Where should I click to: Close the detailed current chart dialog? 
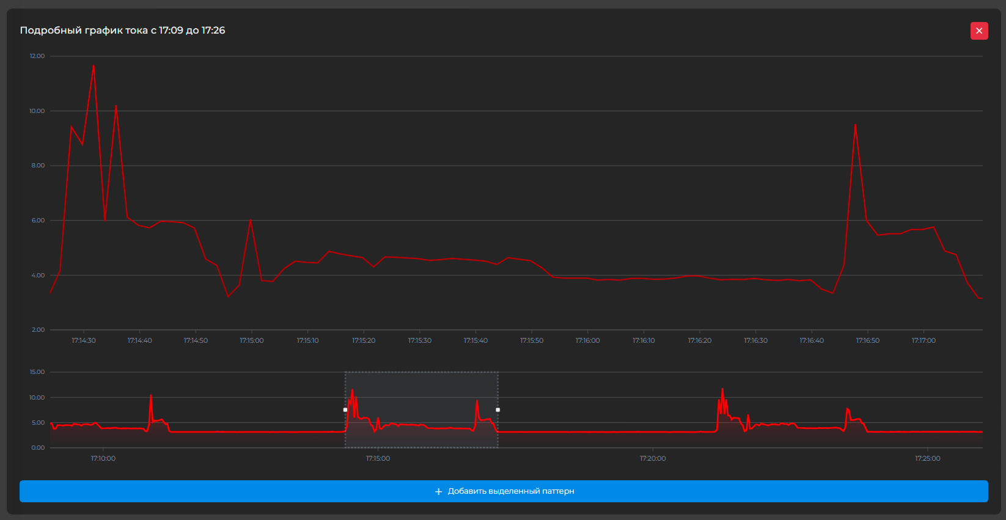979,31
